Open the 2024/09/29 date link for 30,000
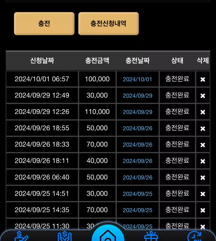This screenshot has width=216, height=241. [x=137, y=96]
